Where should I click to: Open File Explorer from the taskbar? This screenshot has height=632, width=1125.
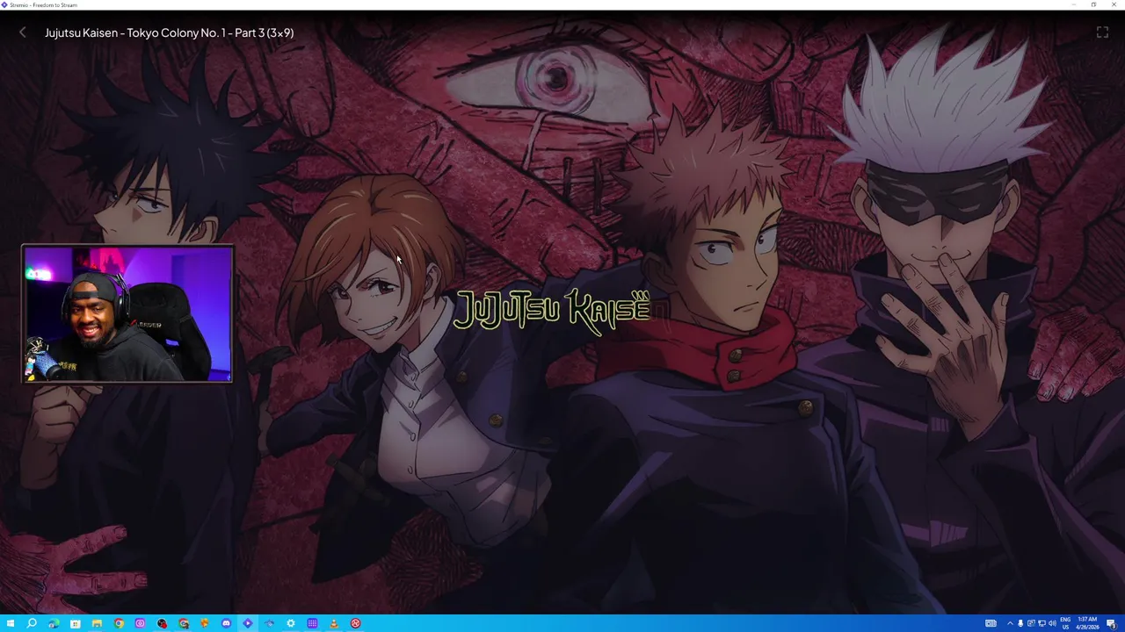point(97,623)
